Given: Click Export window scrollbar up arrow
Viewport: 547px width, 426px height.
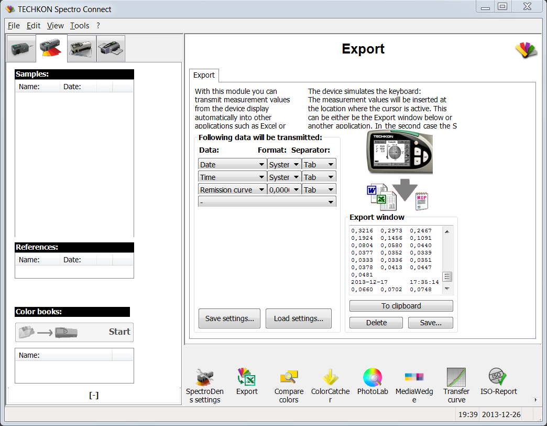Looking at the screenshot, I should click(x=447, y=231).
